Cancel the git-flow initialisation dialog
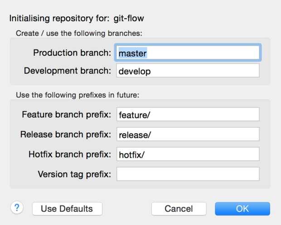Screen dimensions: 281x225 [x=179, y=209]
